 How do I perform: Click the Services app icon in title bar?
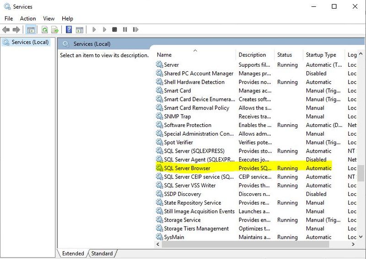[x=7, y=6]
